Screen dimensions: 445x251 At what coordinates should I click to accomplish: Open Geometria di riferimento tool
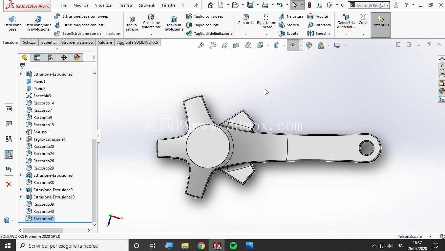pyautogui.click(x=346, y=21)
